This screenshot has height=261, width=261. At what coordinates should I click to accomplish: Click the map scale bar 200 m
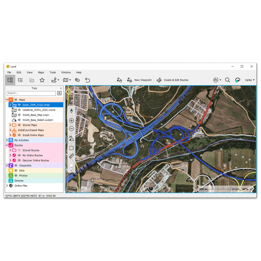click(x=214, y=189)
